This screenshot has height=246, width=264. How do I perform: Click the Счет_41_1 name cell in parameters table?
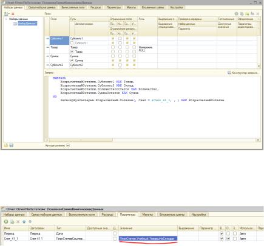click(16, 239)
